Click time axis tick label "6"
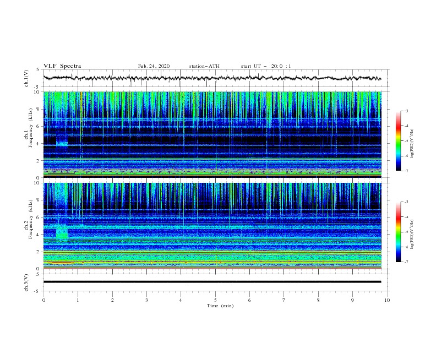Screen dimensions: 436x337 (249, 300)
